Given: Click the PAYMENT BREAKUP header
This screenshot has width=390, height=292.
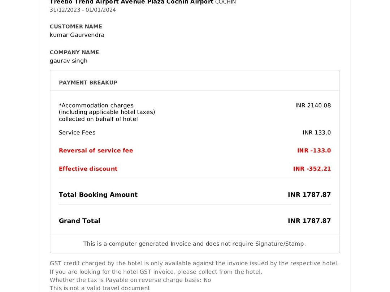Looking at the screenshot, I should pos(88,82).
